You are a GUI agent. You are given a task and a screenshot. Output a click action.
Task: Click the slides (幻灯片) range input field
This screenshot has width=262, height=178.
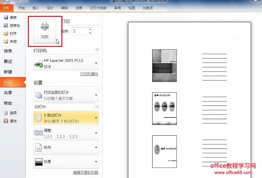pyautogui.click(x=71, y=107)
